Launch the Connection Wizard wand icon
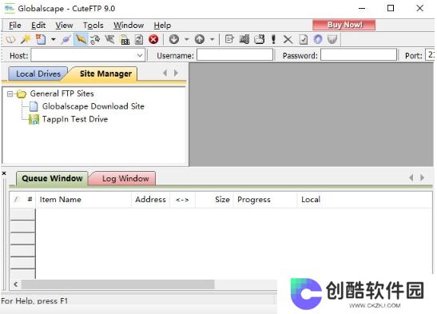Image resolution: width=437 pixels, height=314 pixels. pos(26,39)
